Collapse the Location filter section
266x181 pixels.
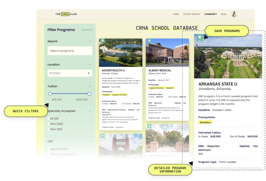pos(90,64)
